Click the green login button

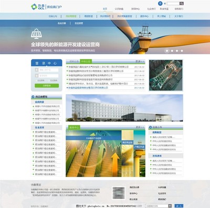pyautogui.click(x=47, y=85)
